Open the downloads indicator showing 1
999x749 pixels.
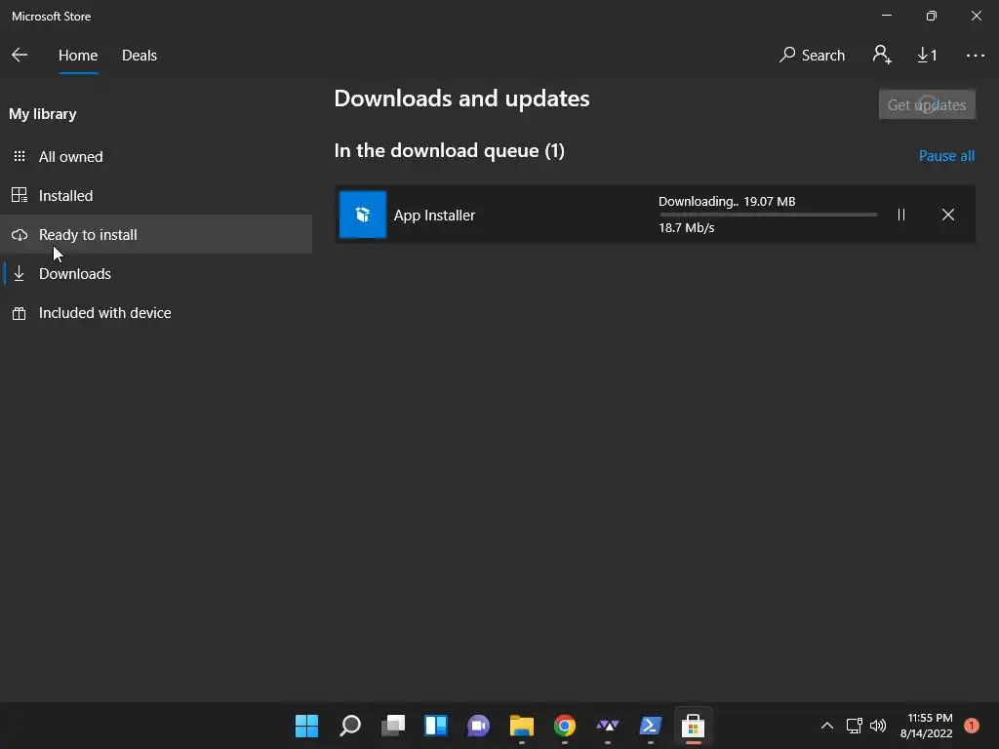pyautogui.click(x=927, y=56)
